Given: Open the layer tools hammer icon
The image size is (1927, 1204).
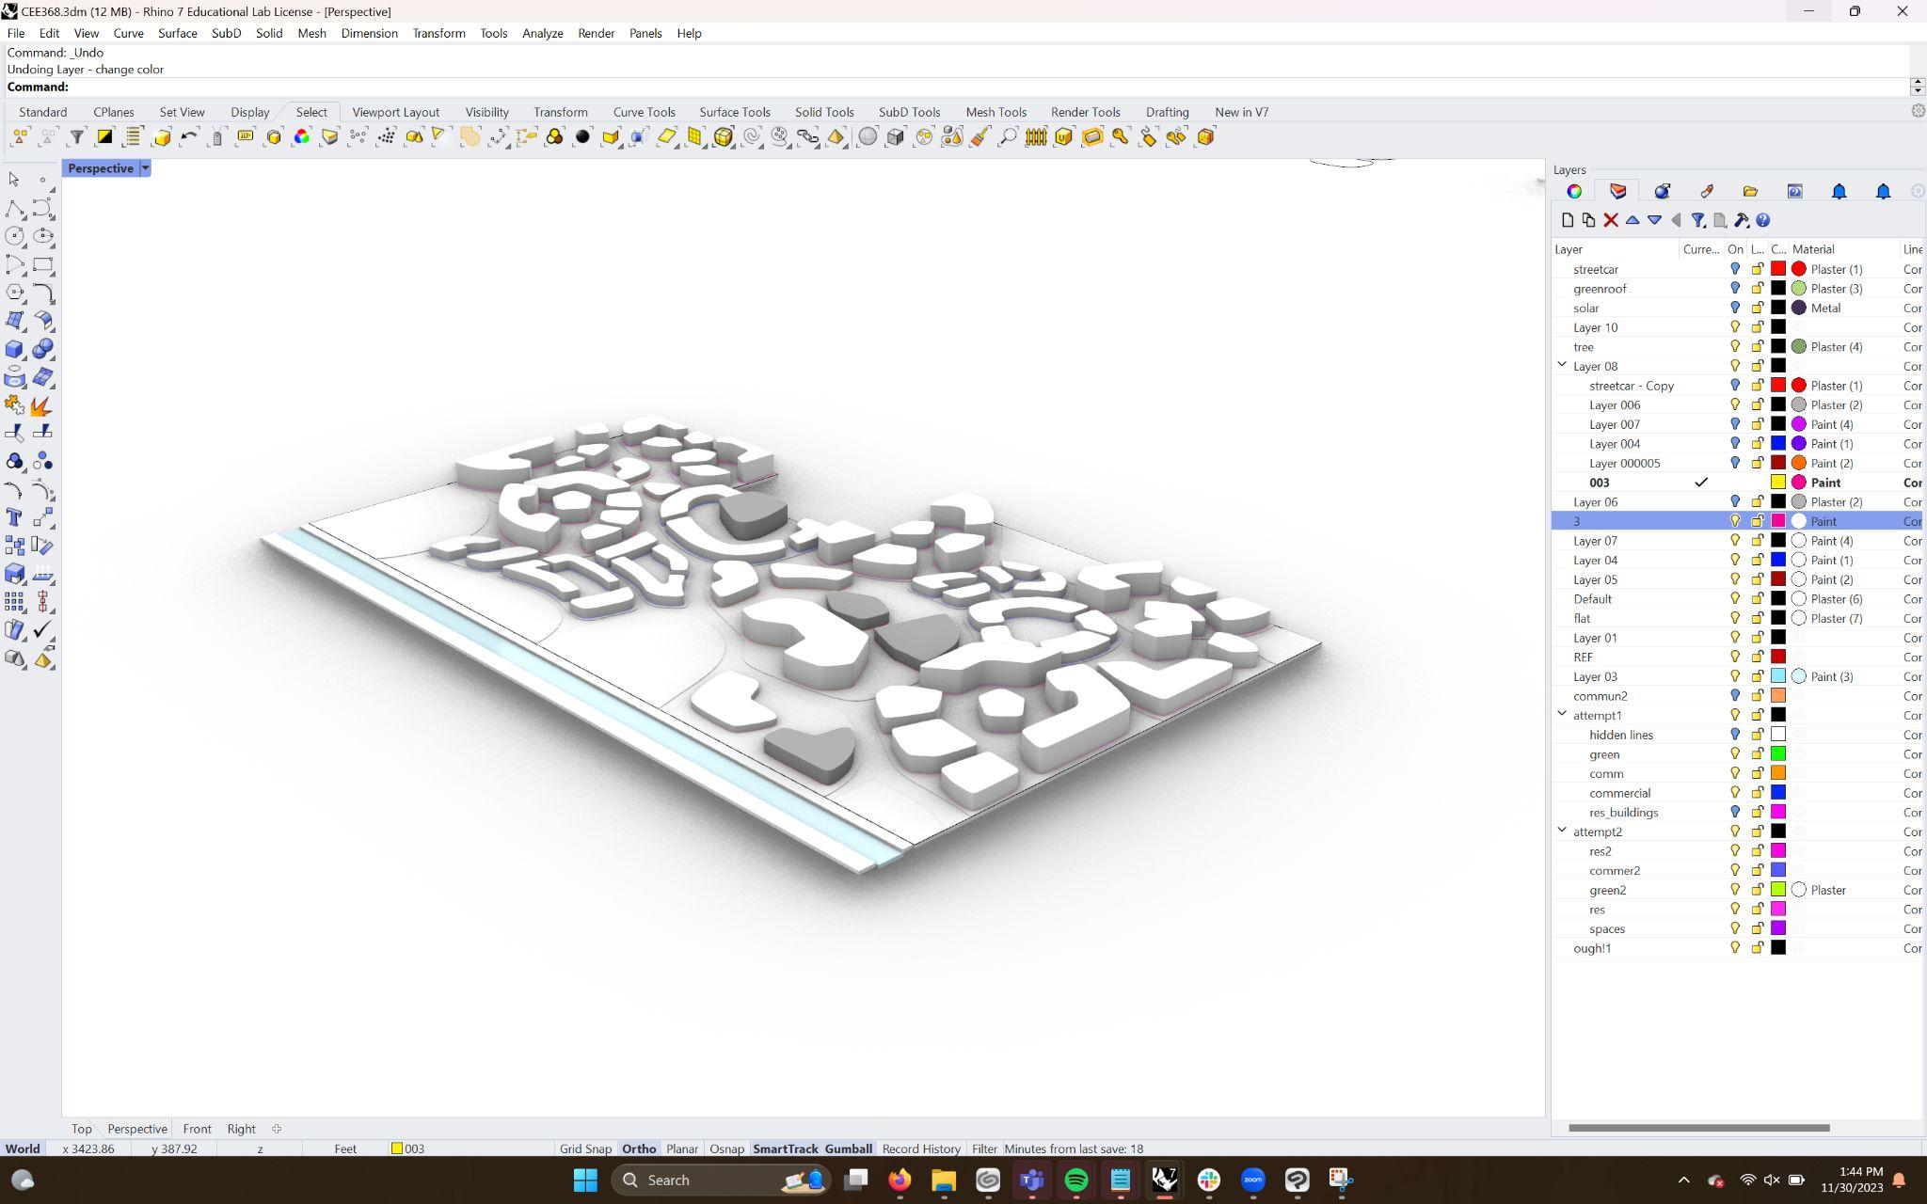Looking at the screenshot, I should [x=1741, y=220].
